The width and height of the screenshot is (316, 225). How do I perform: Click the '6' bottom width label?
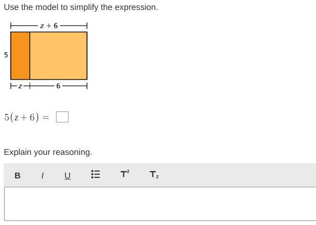58,86
